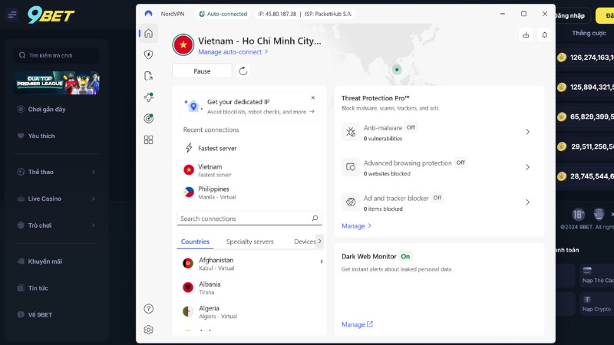This screenshot has width=614, height=345.
Task: Open the NordVPN Home sidebar icon
Action: click(x=149, y=33)
